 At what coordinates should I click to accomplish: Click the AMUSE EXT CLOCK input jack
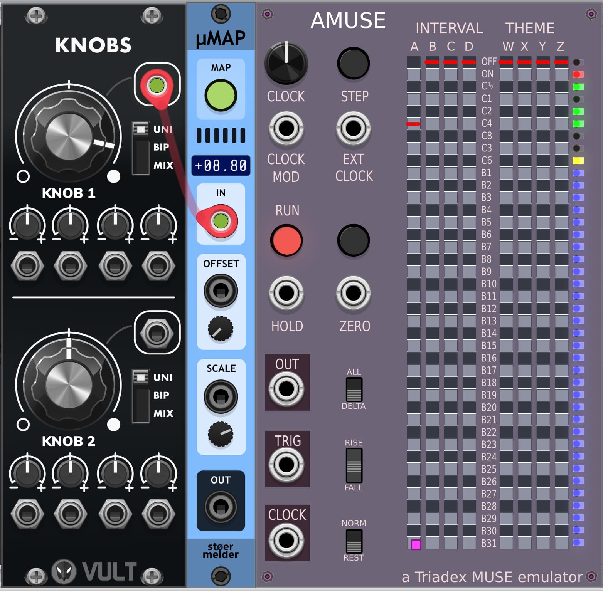coord(353,128)
